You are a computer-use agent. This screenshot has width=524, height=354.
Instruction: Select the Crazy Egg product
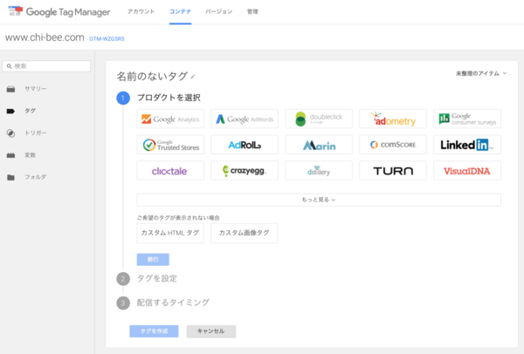point(245,171)
